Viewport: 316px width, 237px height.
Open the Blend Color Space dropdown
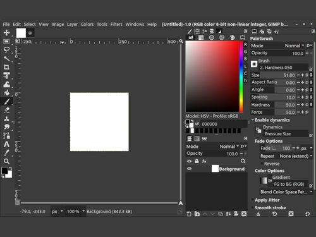click(x=286, y=192)
